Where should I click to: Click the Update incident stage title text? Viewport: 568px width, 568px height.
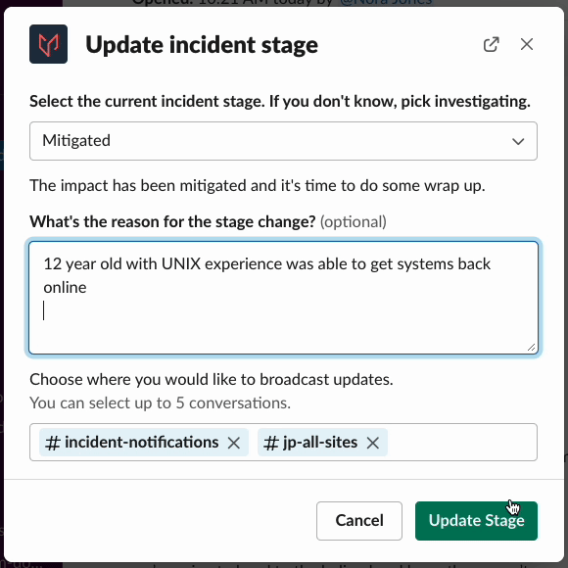click(202, 45)
